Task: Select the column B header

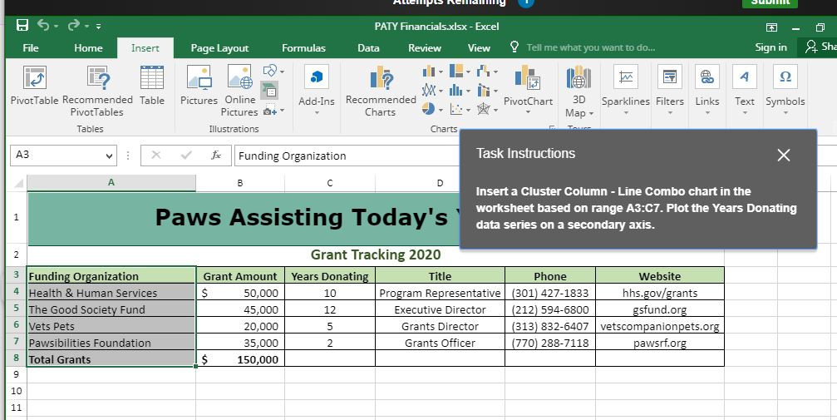Action: pyautogui.click(x=240, y=183)
